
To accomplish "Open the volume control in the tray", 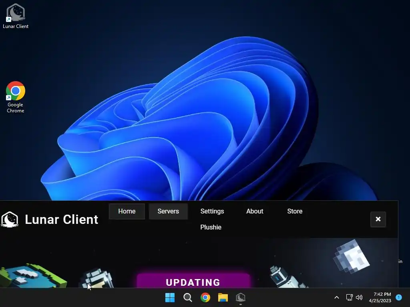I will (359, 297).
